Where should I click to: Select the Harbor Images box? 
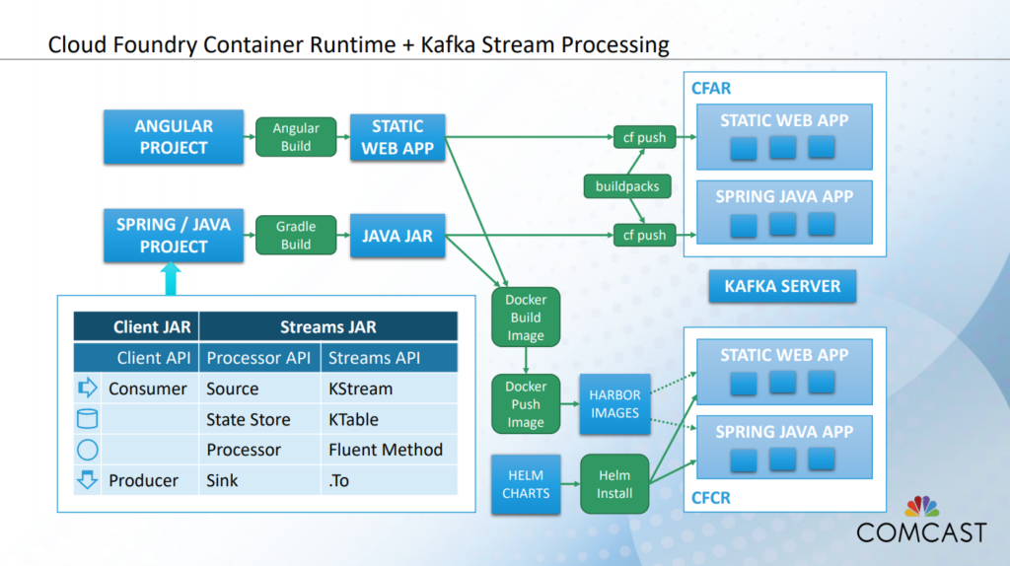pos(614,403)
